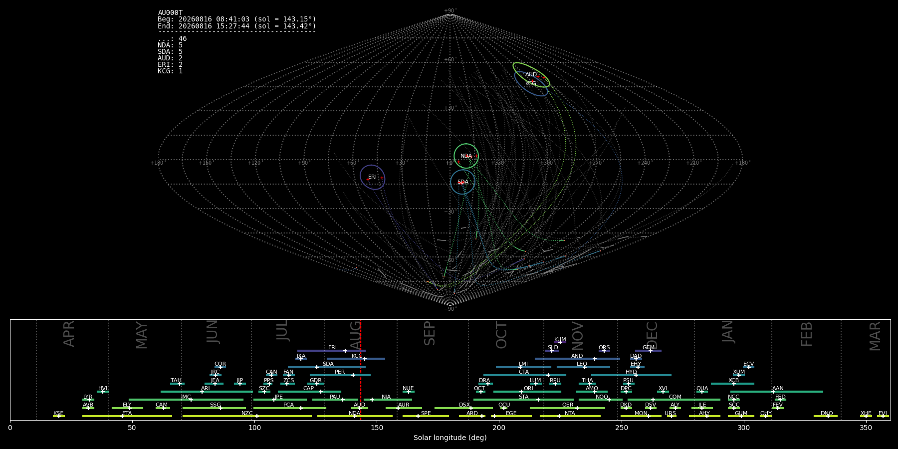Click the KCG radiant ellipse label
This screenshot has height=449, width=898.
[x=530, y=84]
